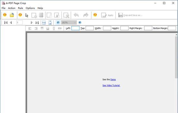This screenshot has width=178, height=113.
Task: Zoom out with the minus button
Action: (58, 22)
